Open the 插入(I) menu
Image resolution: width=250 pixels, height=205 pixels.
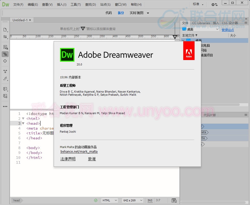[62, 5]
